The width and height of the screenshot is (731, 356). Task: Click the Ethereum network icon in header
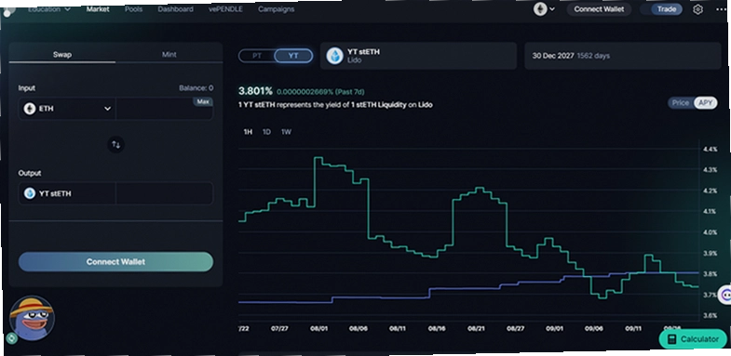[540, 9]
